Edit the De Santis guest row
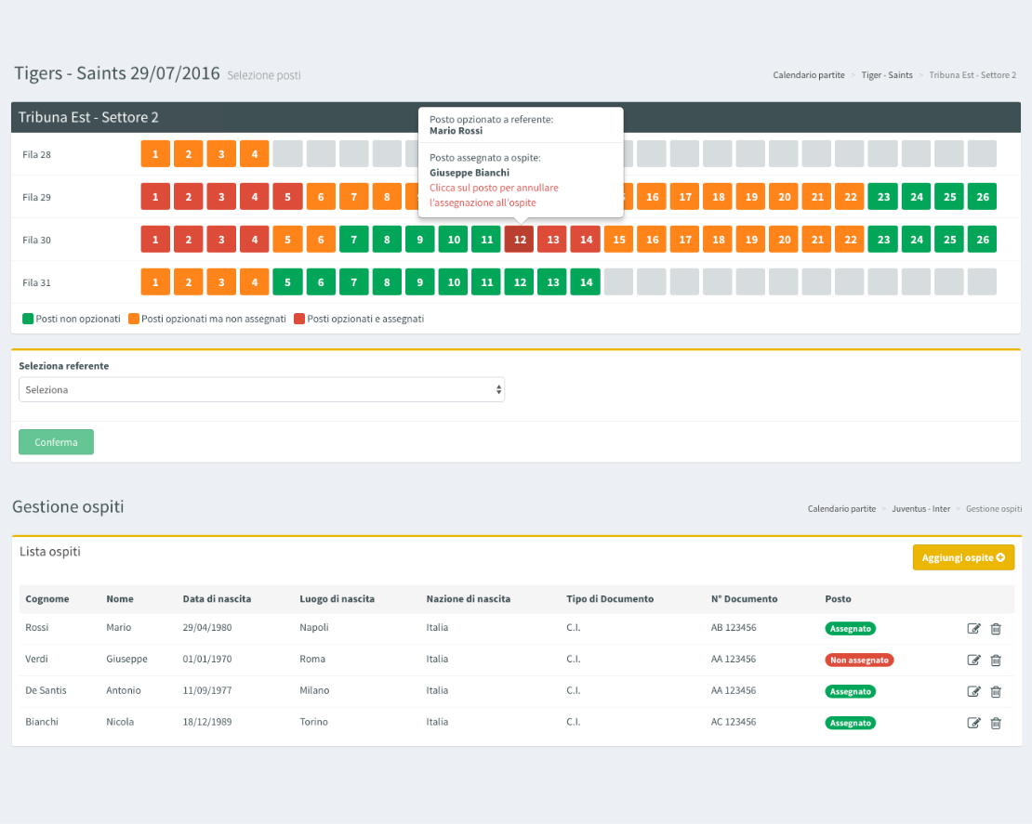 [973, 692]
